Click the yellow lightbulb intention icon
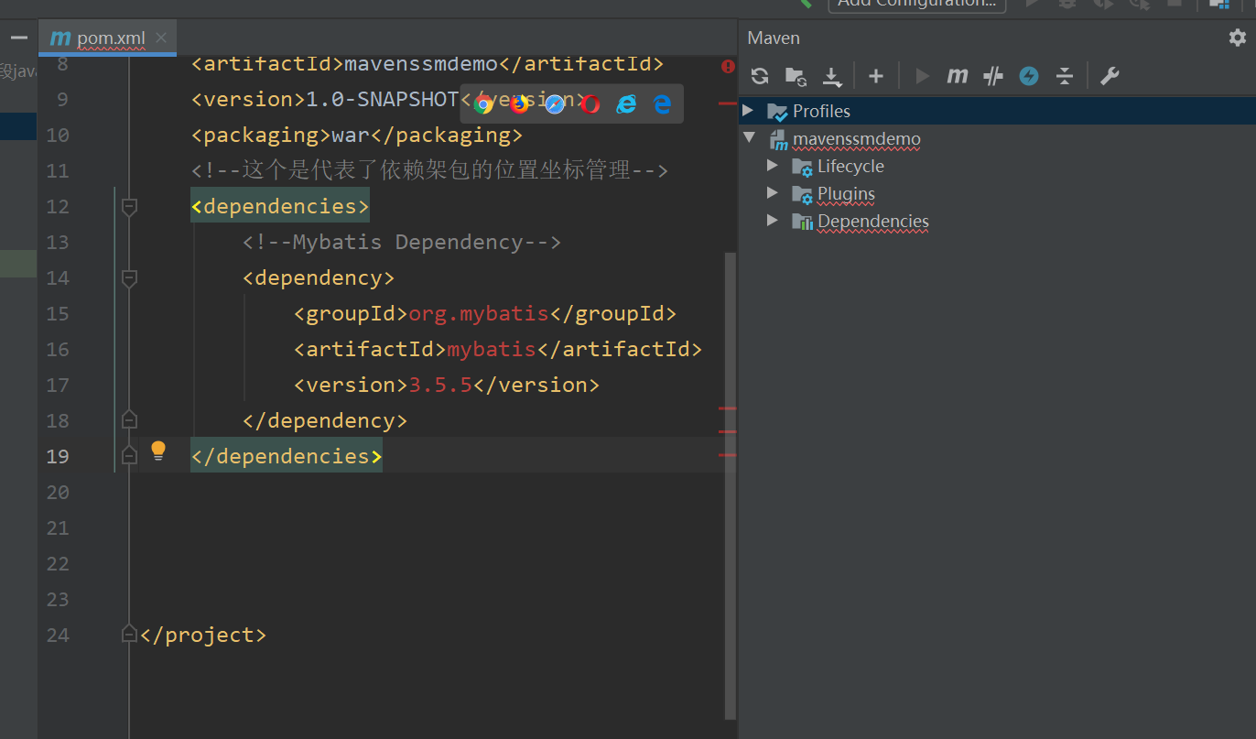 pyautogui.click(x=158, y=450)
